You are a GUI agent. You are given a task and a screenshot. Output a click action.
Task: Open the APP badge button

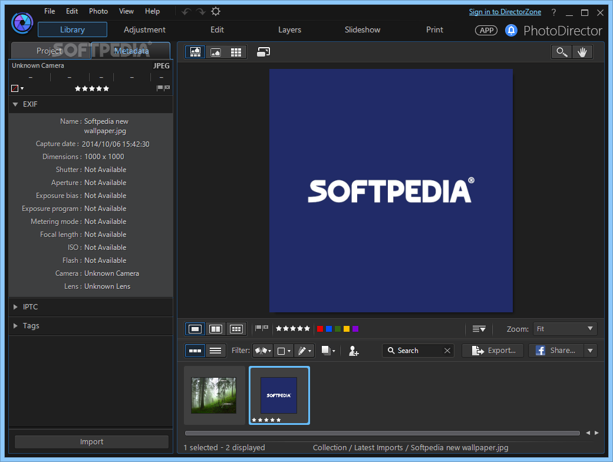(x=486, y=31)
